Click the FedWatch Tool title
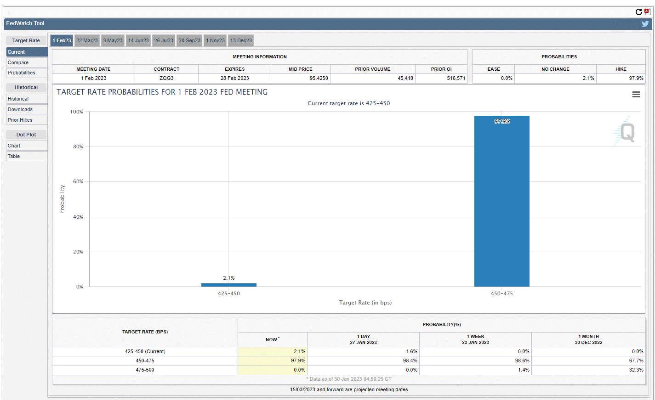The width and height of the screenshot is (655, 400). 25,23
